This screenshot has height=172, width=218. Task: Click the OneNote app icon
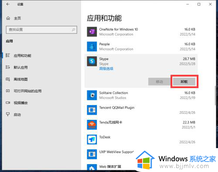(92, 32)
